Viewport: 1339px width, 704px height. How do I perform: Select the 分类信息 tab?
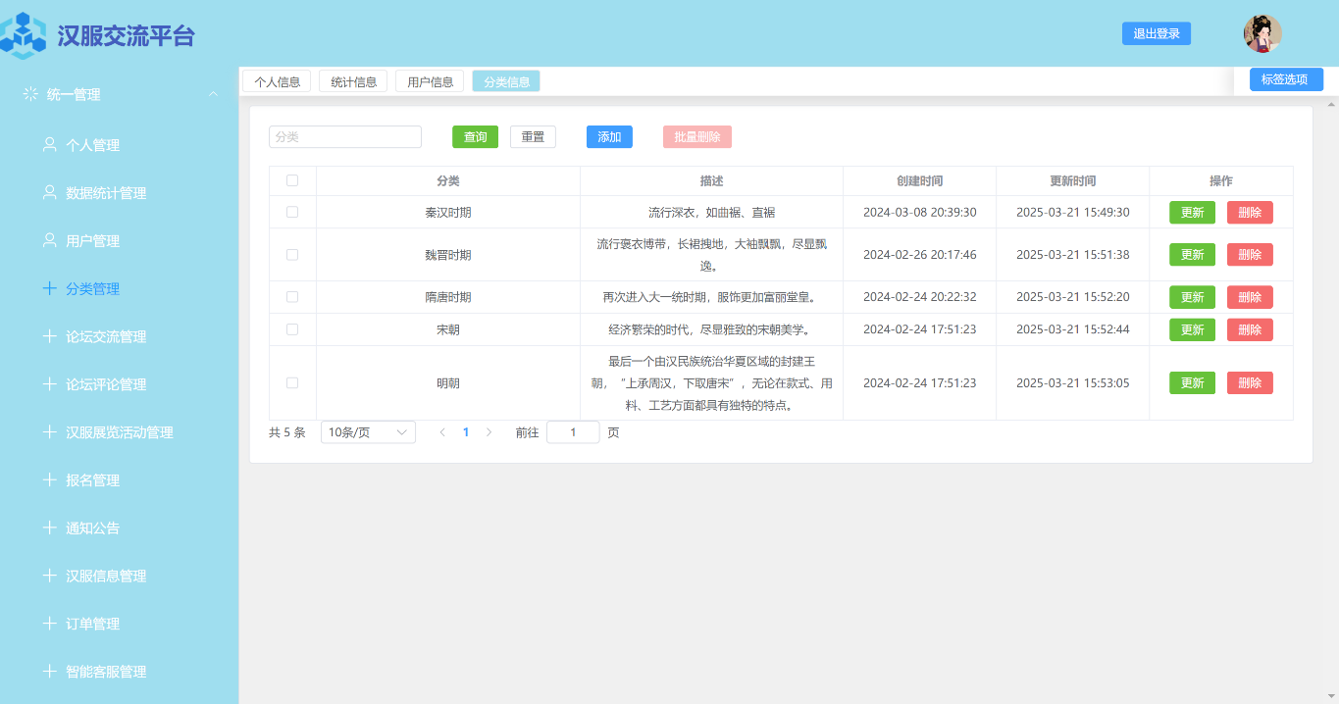click(x=506, y=81)
